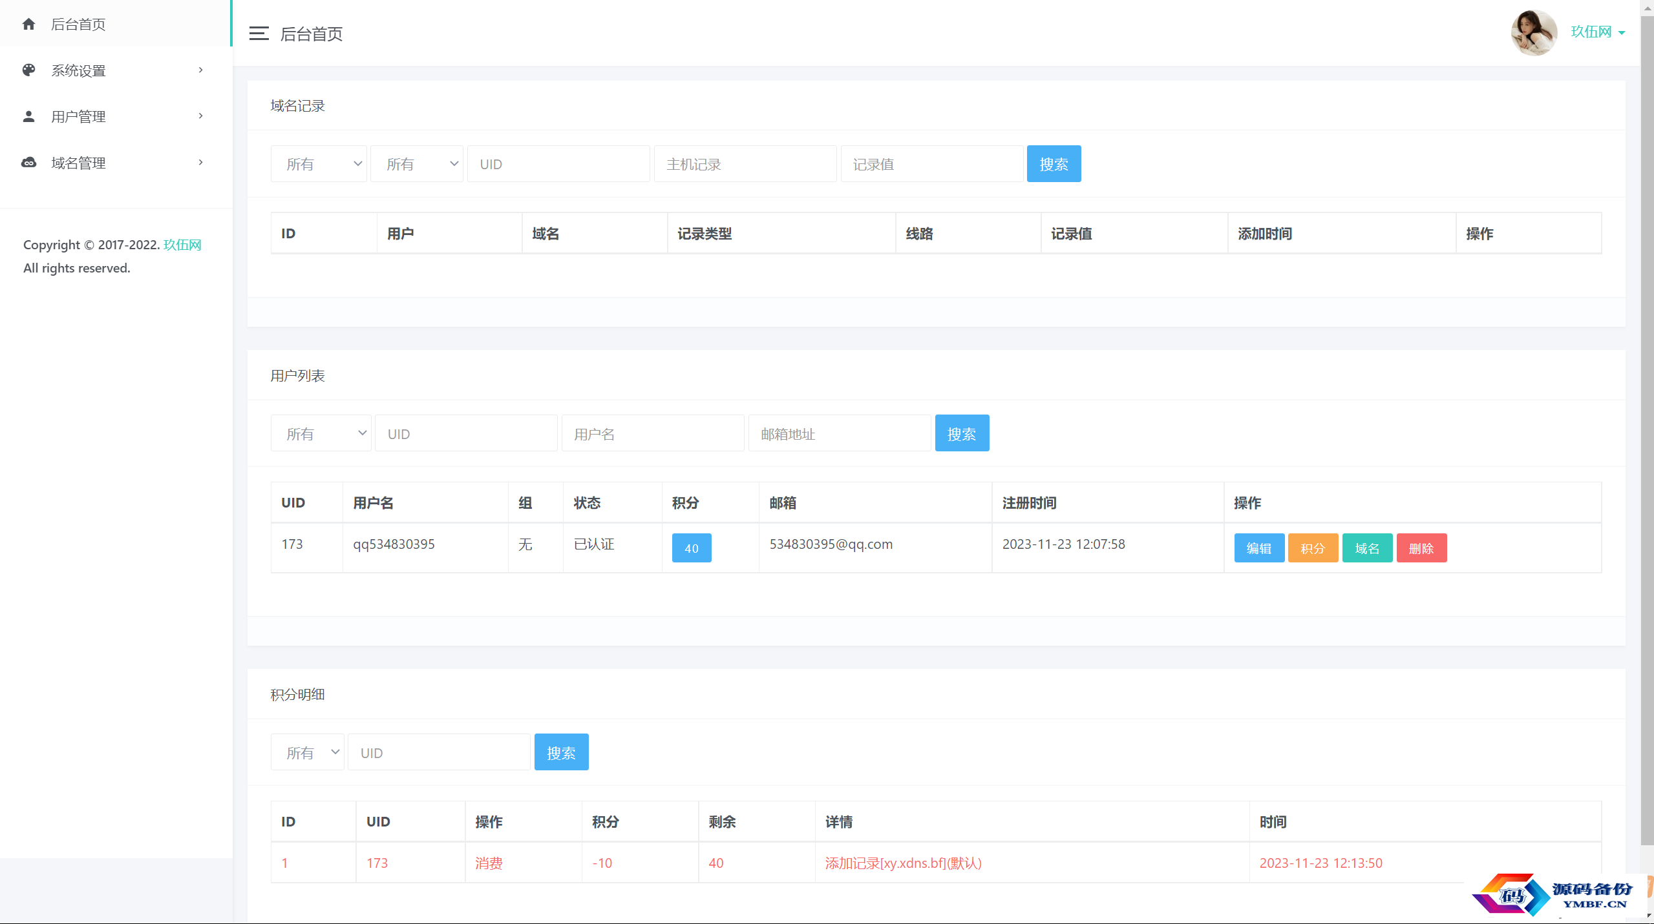Open first 所有 dropdown in 域名记录
The width and height of the screenshot is (1654, 924).
(x=319, y=164)
